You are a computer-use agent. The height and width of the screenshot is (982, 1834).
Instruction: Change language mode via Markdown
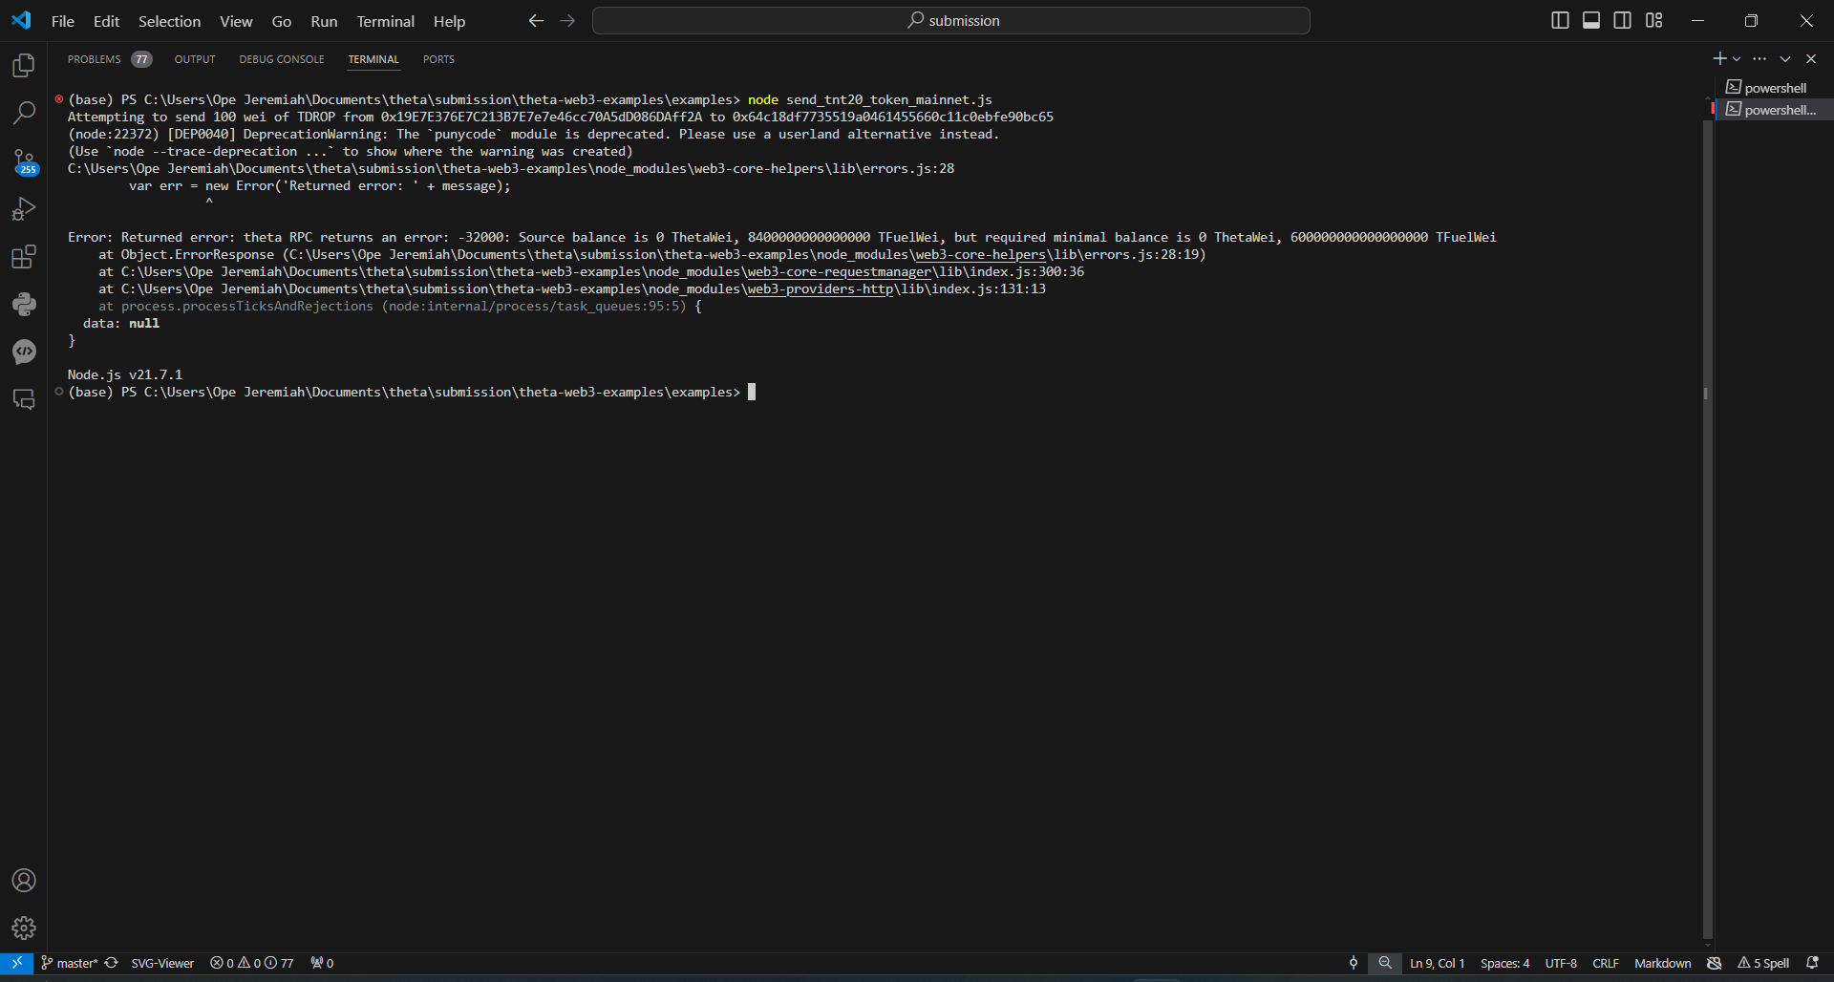[1662, 963]
